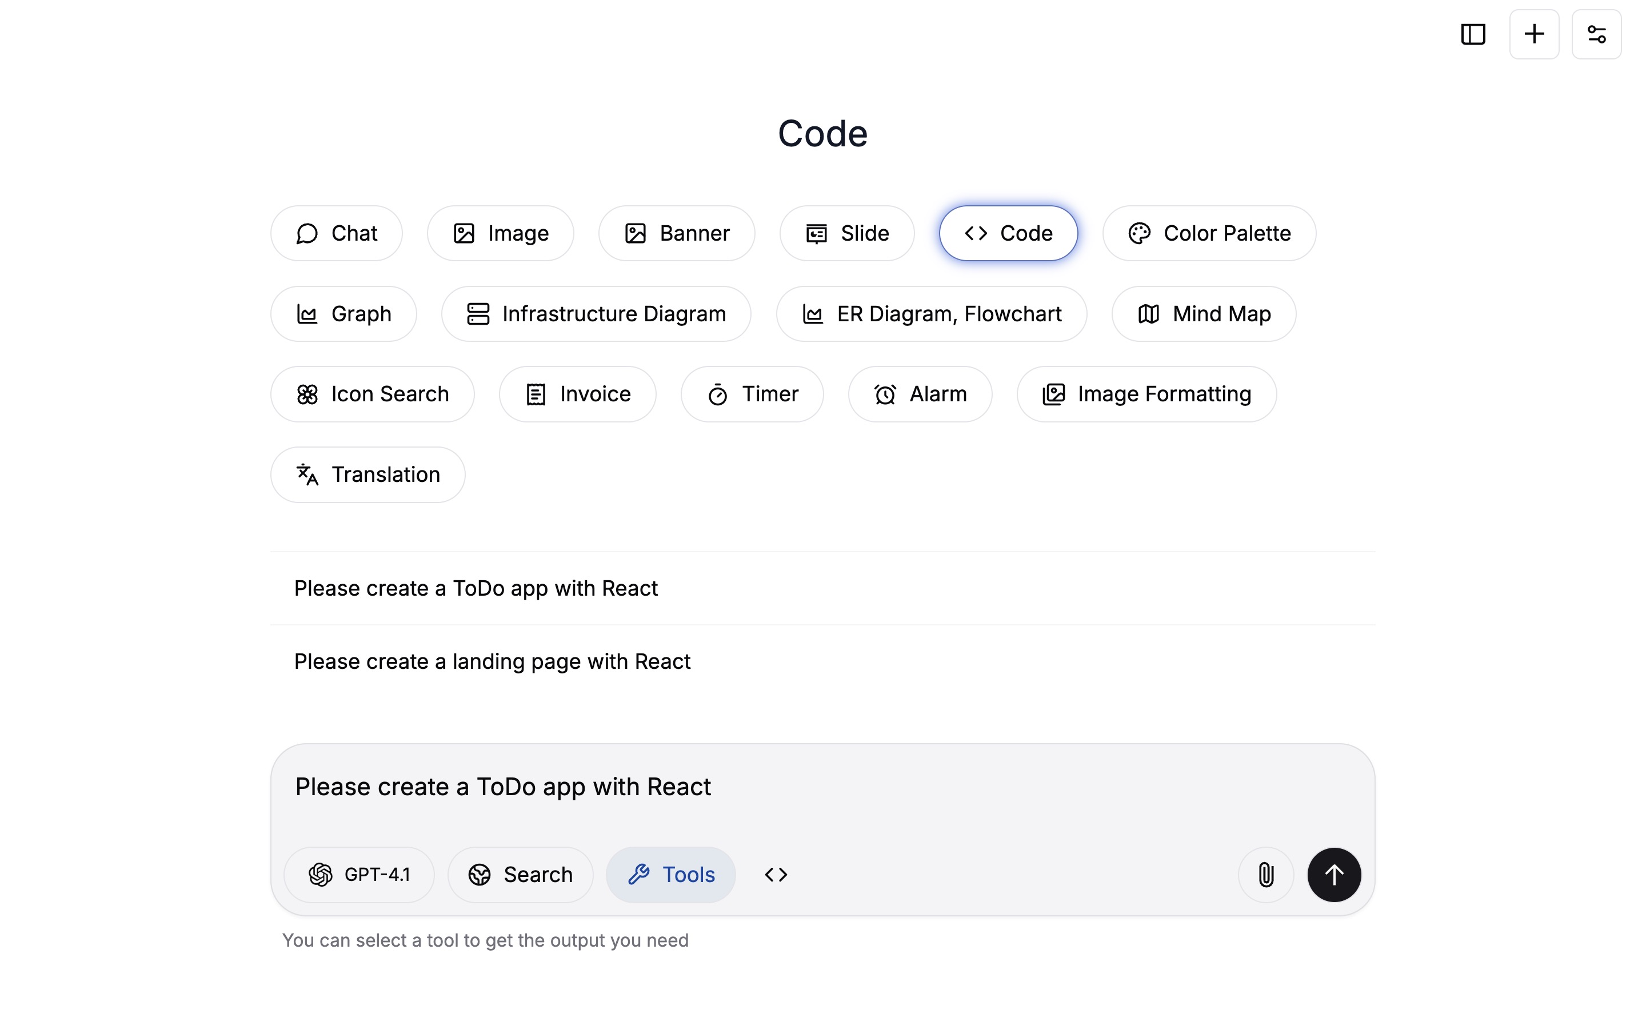Pick the Slide tool chip
This screenshot has height=1029, width=1646.
coord(847,233)
